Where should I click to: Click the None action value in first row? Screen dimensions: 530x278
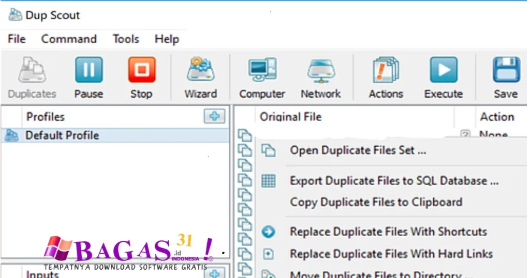coord(493,134)
